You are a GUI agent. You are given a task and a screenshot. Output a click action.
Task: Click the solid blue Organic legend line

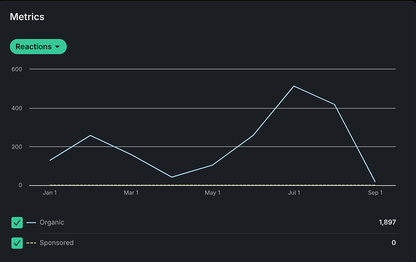coord(31,223)
